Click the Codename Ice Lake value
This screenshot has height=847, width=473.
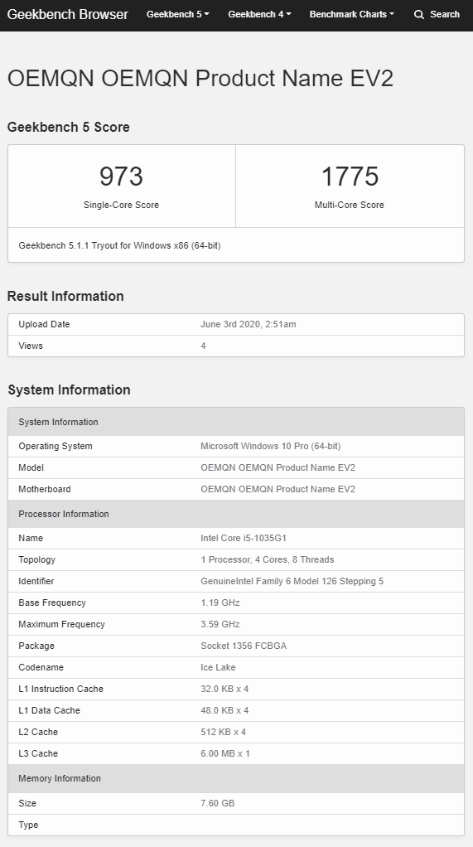tap(218, 667)
